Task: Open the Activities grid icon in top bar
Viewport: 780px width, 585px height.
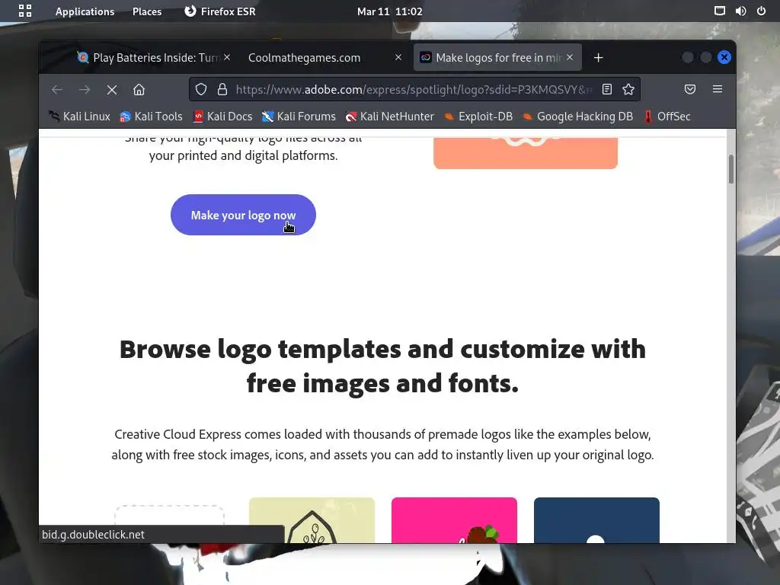Action: pos(25,11)
